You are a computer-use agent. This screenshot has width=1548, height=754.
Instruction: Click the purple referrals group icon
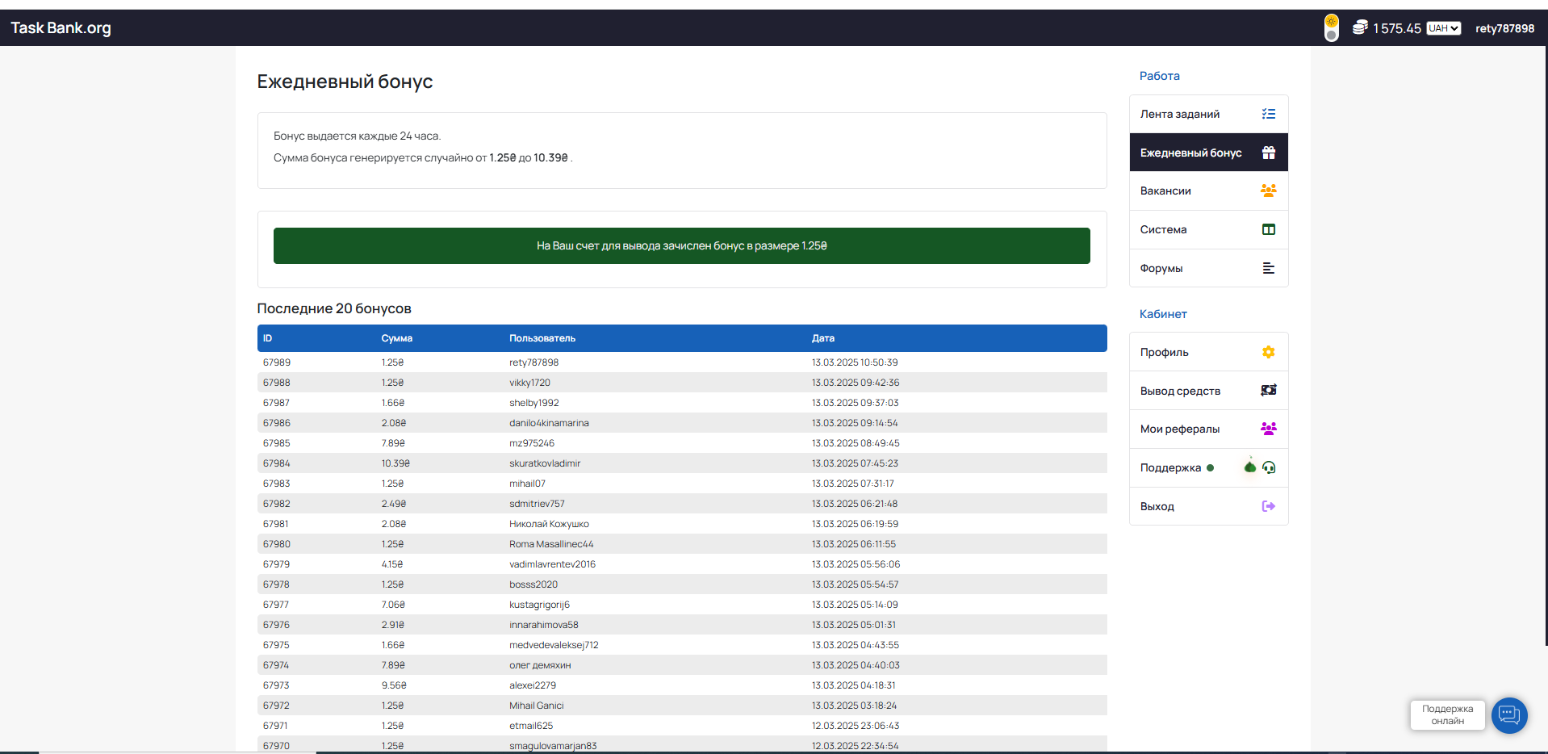point(1268,429)
